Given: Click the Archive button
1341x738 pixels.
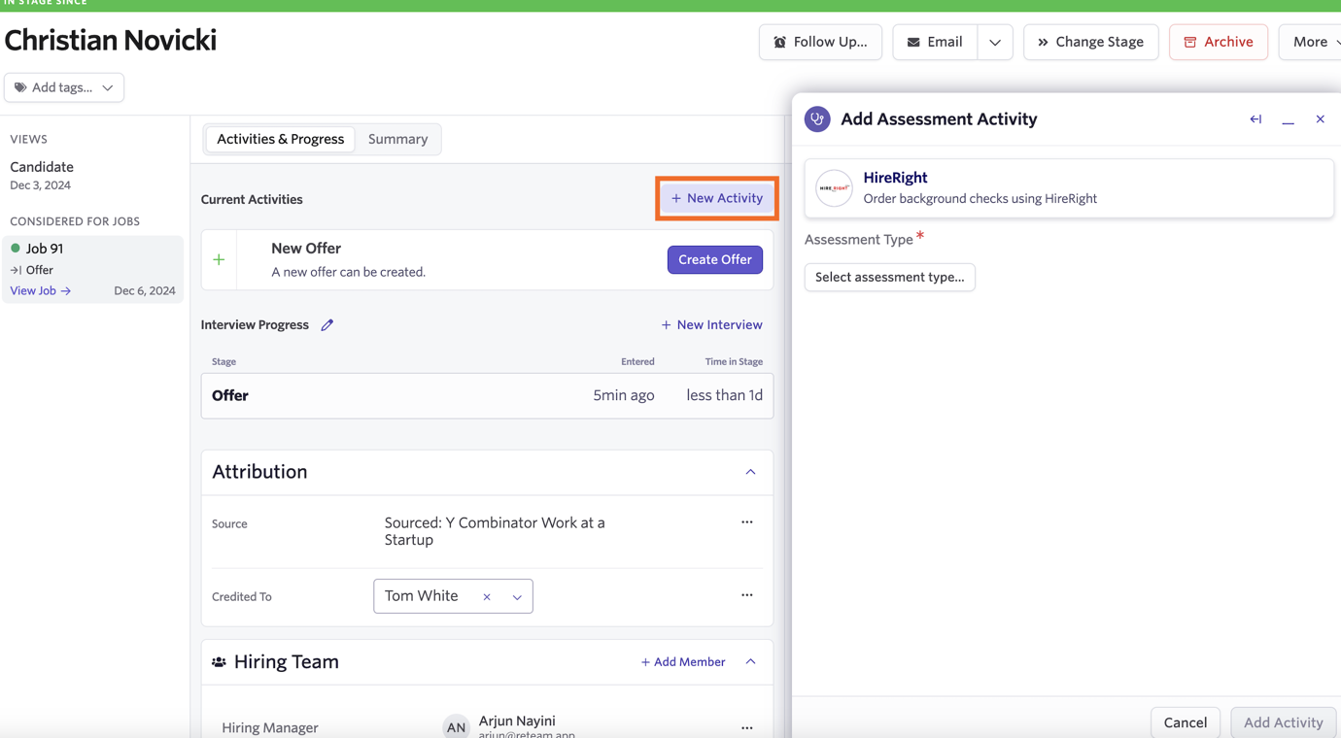Looking at the screenshot, I should click(1219, 42).
